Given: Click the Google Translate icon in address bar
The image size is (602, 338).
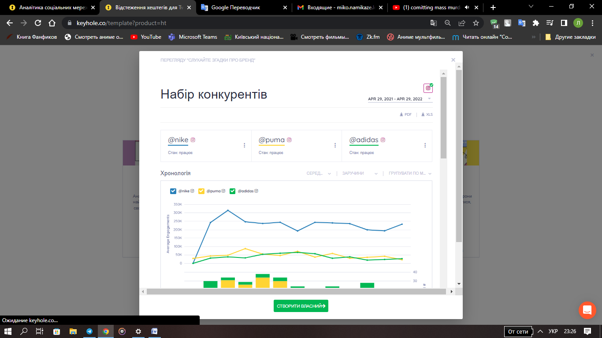Looking at the screenshot, I should tap(434, 23).
